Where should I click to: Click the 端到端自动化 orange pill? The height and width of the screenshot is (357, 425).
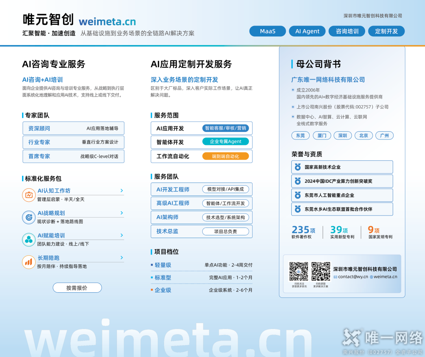click(225, 156)
